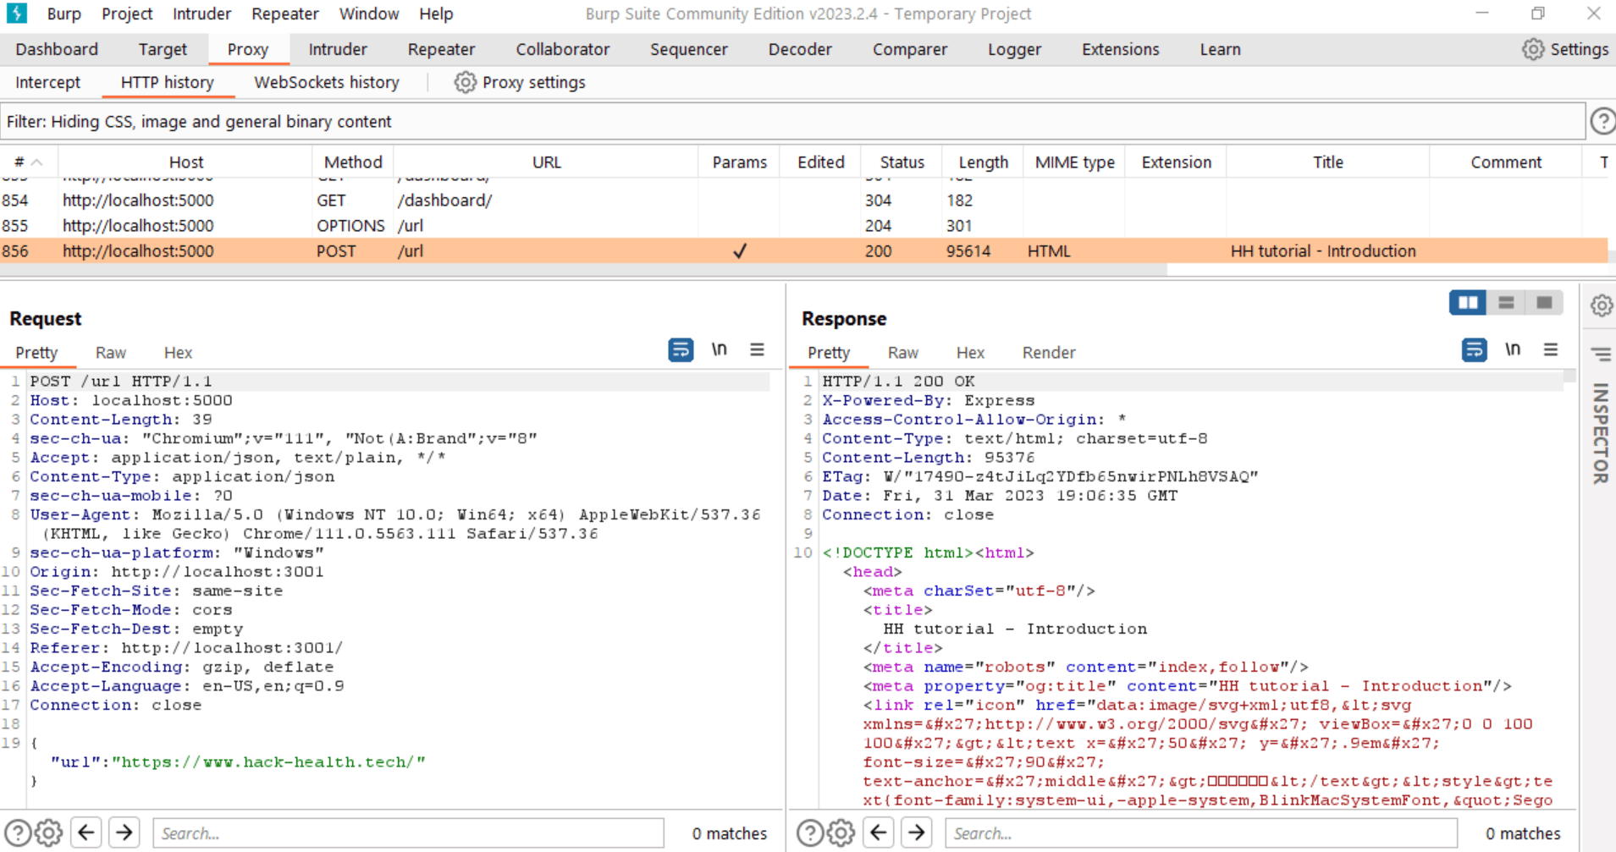Click the Request search input field
The image size is (1616, 852).
click(407, 833)
